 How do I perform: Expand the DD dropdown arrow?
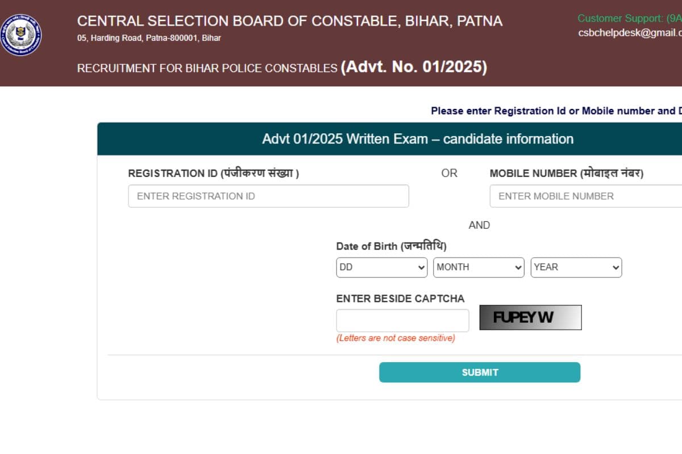[421, 267]
